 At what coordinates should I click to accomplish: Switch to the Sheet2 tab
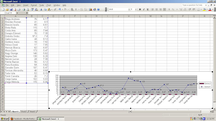(x=24, y=112)
